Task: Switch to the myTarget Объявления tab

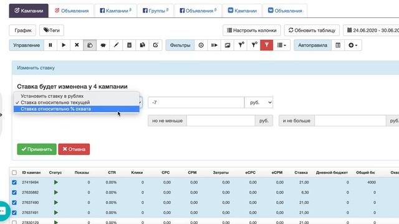Action: click(72, 11)
